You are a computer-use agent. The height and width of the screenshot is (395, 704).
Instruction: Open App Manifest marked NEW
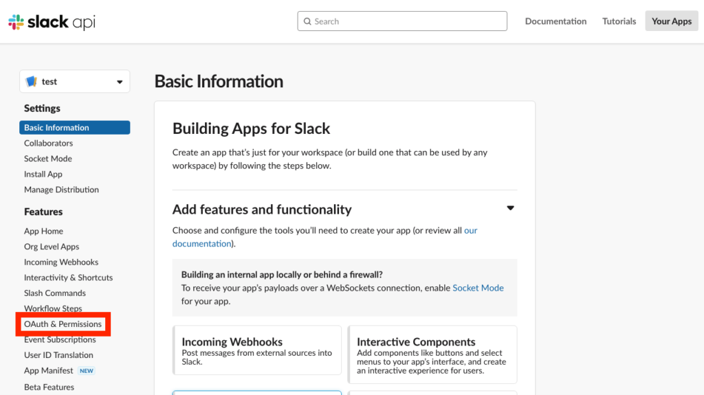coord(49,371)
